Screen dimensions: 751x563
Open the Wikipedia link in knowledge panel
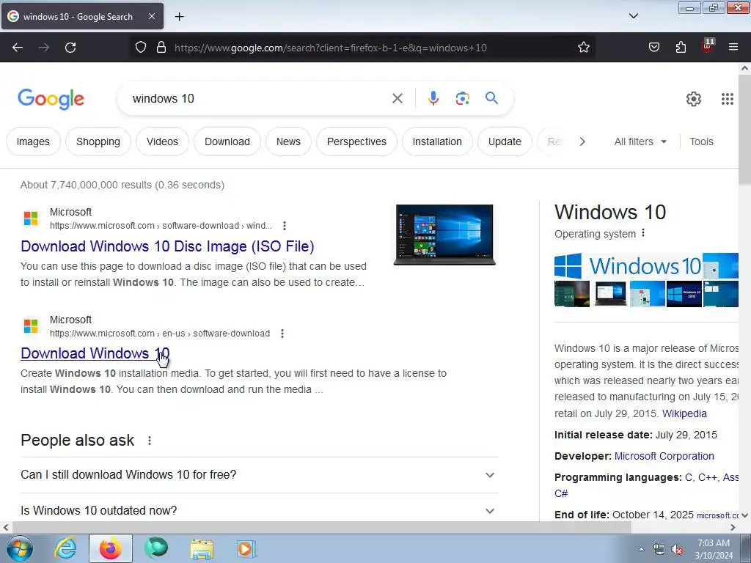(x=684, y=413)
